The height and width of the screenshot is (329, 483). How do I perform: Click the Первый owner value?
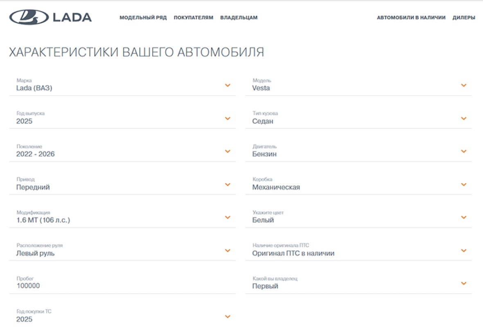click(x=265, y=286)
